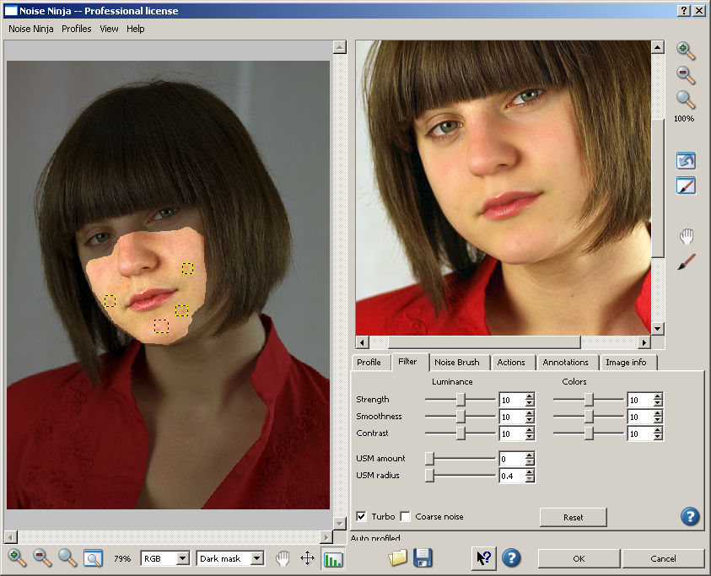
Task: Expand the Dark mask dropdown
Action: point(230,558)
